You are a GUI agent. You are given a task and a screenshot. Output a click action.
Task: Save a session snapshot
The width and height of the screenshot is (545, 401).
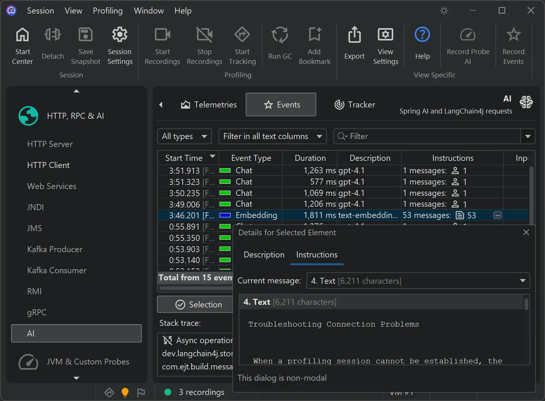tap(85, 45)
